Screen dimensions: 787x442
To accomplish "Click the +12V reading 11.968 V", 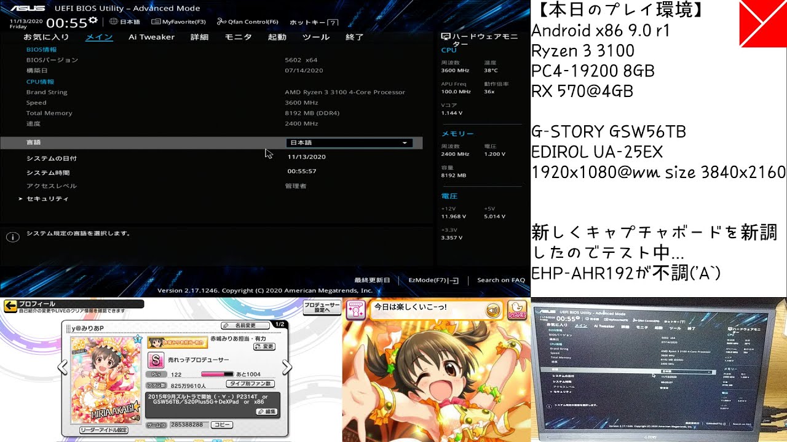I will [x=453, y=216].
